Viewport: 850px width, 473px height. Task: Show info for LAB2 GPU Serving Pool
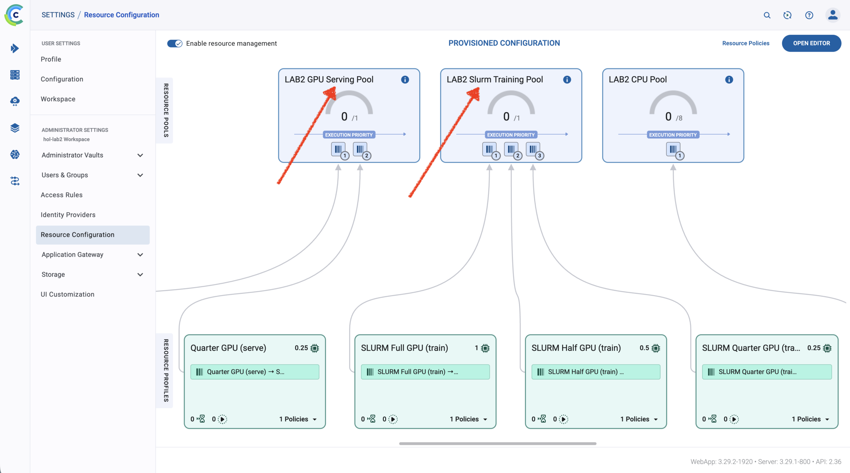pos(405,80)
